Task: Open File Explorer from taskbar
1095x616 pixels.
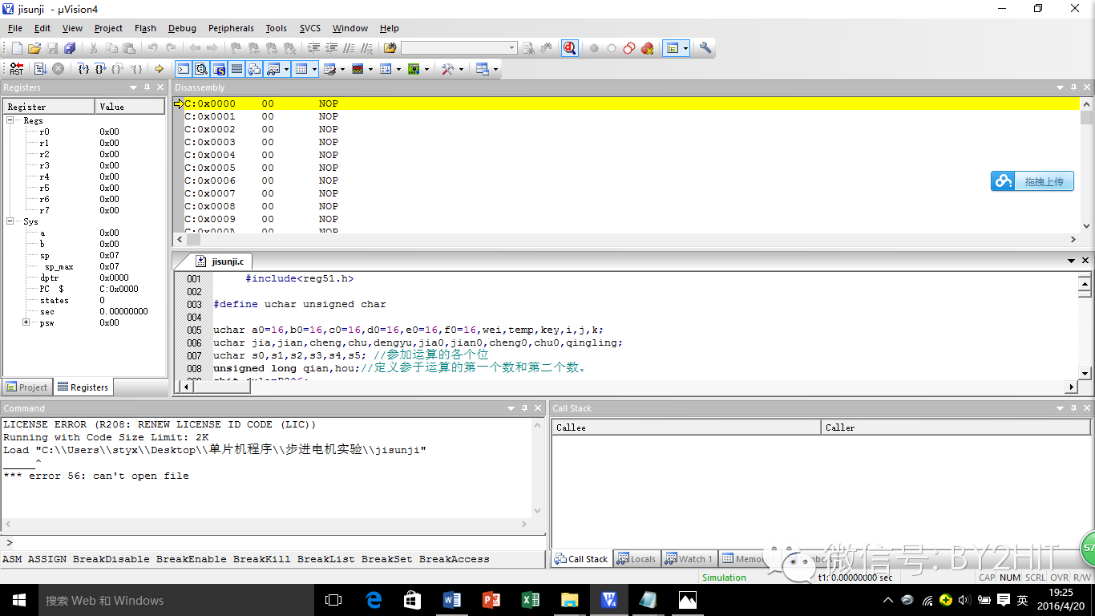Action: click(x=569, y=600)
